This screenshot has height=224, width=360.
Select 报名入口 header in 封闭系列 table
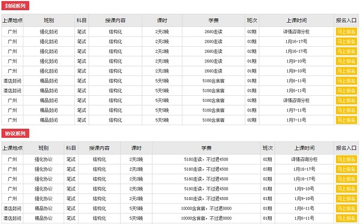(346, 20)
